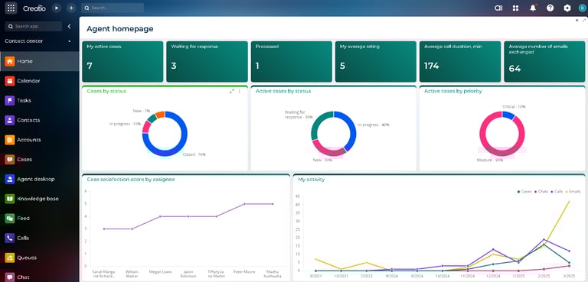The width and height of the screenshot is (588, 282).
Task: Click the 'My activity' chart heading
Action: [x=312, y=180]
